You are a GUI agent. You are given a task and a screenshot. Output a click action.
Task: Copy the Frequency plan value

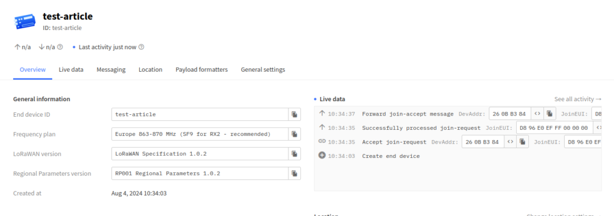click(294, 134)
